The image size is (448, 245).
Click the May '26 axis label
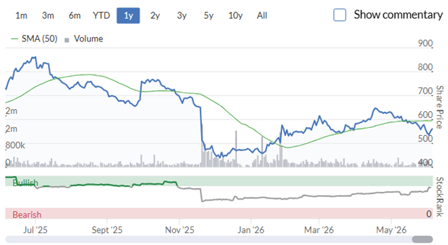(391, 230)
